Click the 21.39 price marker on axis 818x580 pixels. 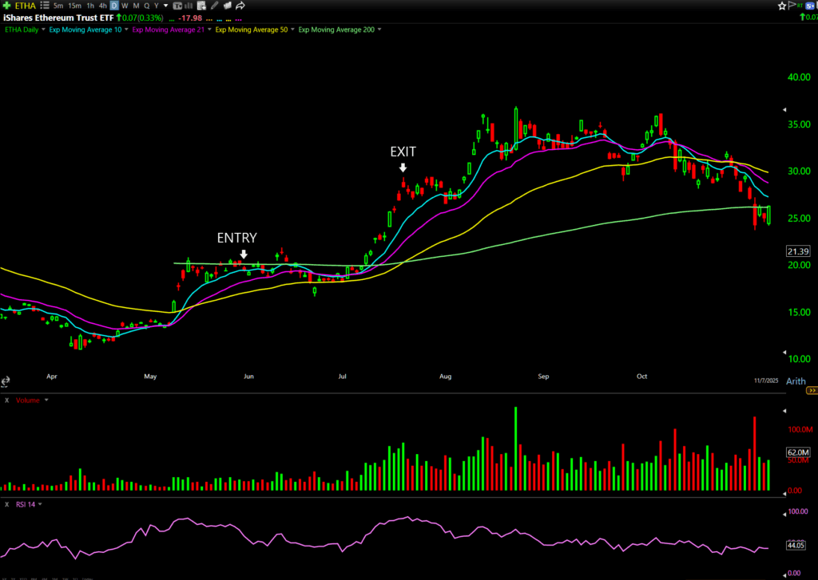798,251
